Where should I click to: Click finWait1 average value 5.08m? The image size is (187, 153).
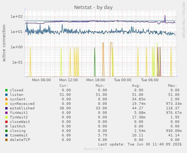140,113
